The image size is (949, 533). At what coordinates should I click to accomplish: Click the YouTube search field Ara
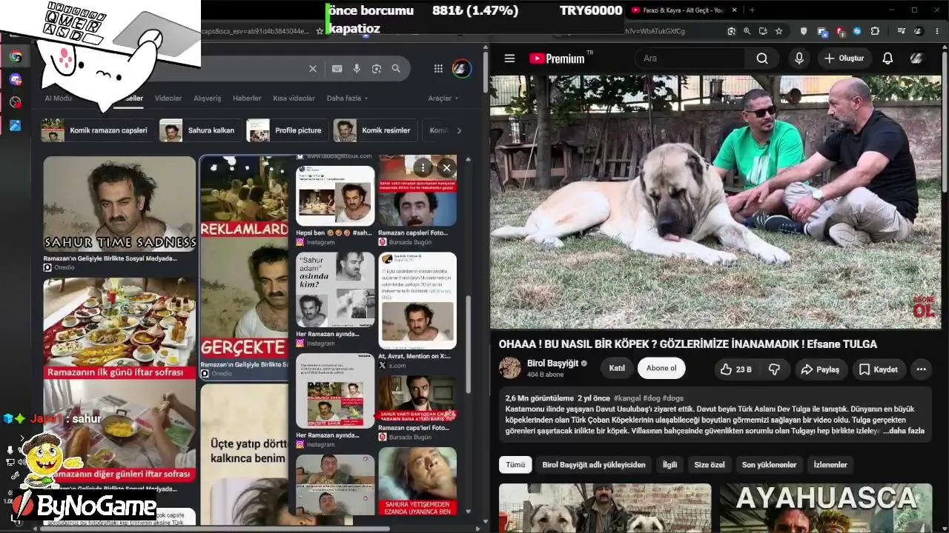[x=690, y=58]
